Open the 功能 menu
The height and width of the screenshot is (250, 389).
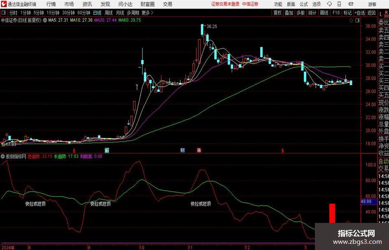278,4
